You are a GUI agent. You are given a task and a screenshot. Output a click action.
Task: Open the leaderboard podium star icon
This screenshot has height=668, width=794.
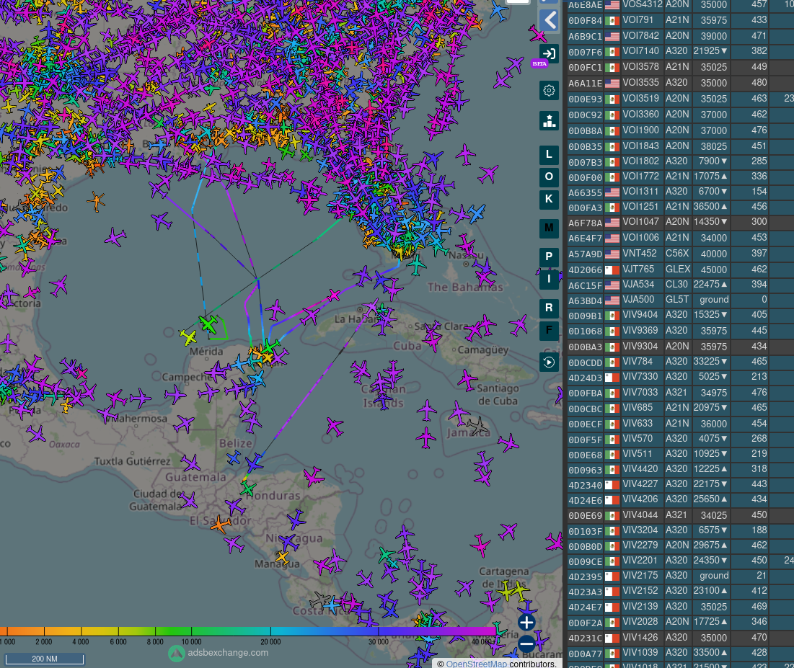pos(549,121)
